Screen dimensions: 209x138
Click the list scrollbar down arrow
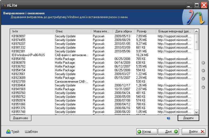(x=196, y=112)
